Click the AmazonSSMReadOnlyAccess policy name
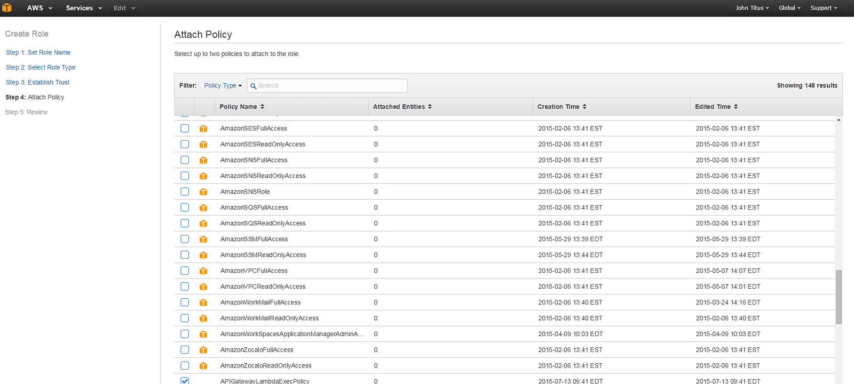 (263, 255)
